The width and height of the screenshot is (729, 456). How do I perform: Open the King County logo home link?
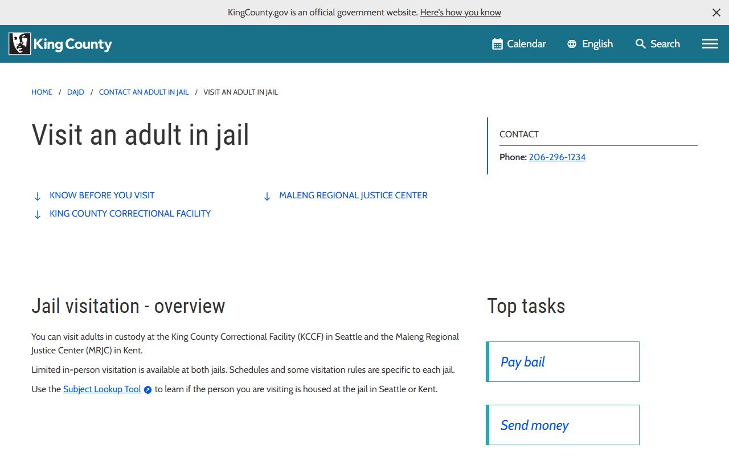click(x=60, y=44)
